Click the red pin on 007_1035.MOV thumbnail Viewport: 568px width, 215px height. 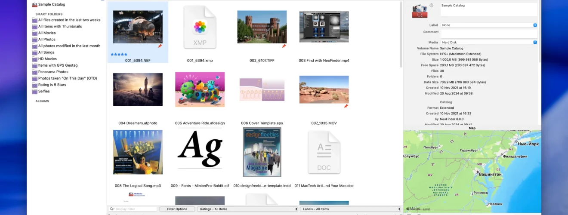(346, 106)
